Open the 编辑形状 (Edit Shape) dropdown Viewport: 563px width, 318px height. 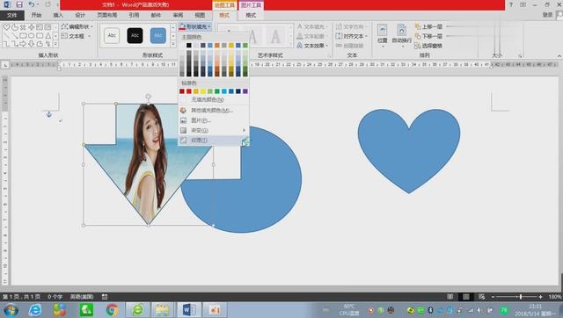(x=77, y=26)
